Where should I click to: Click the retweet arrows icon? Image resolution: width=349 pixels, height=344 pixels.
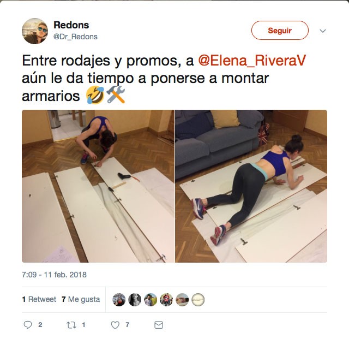(71, 325)
